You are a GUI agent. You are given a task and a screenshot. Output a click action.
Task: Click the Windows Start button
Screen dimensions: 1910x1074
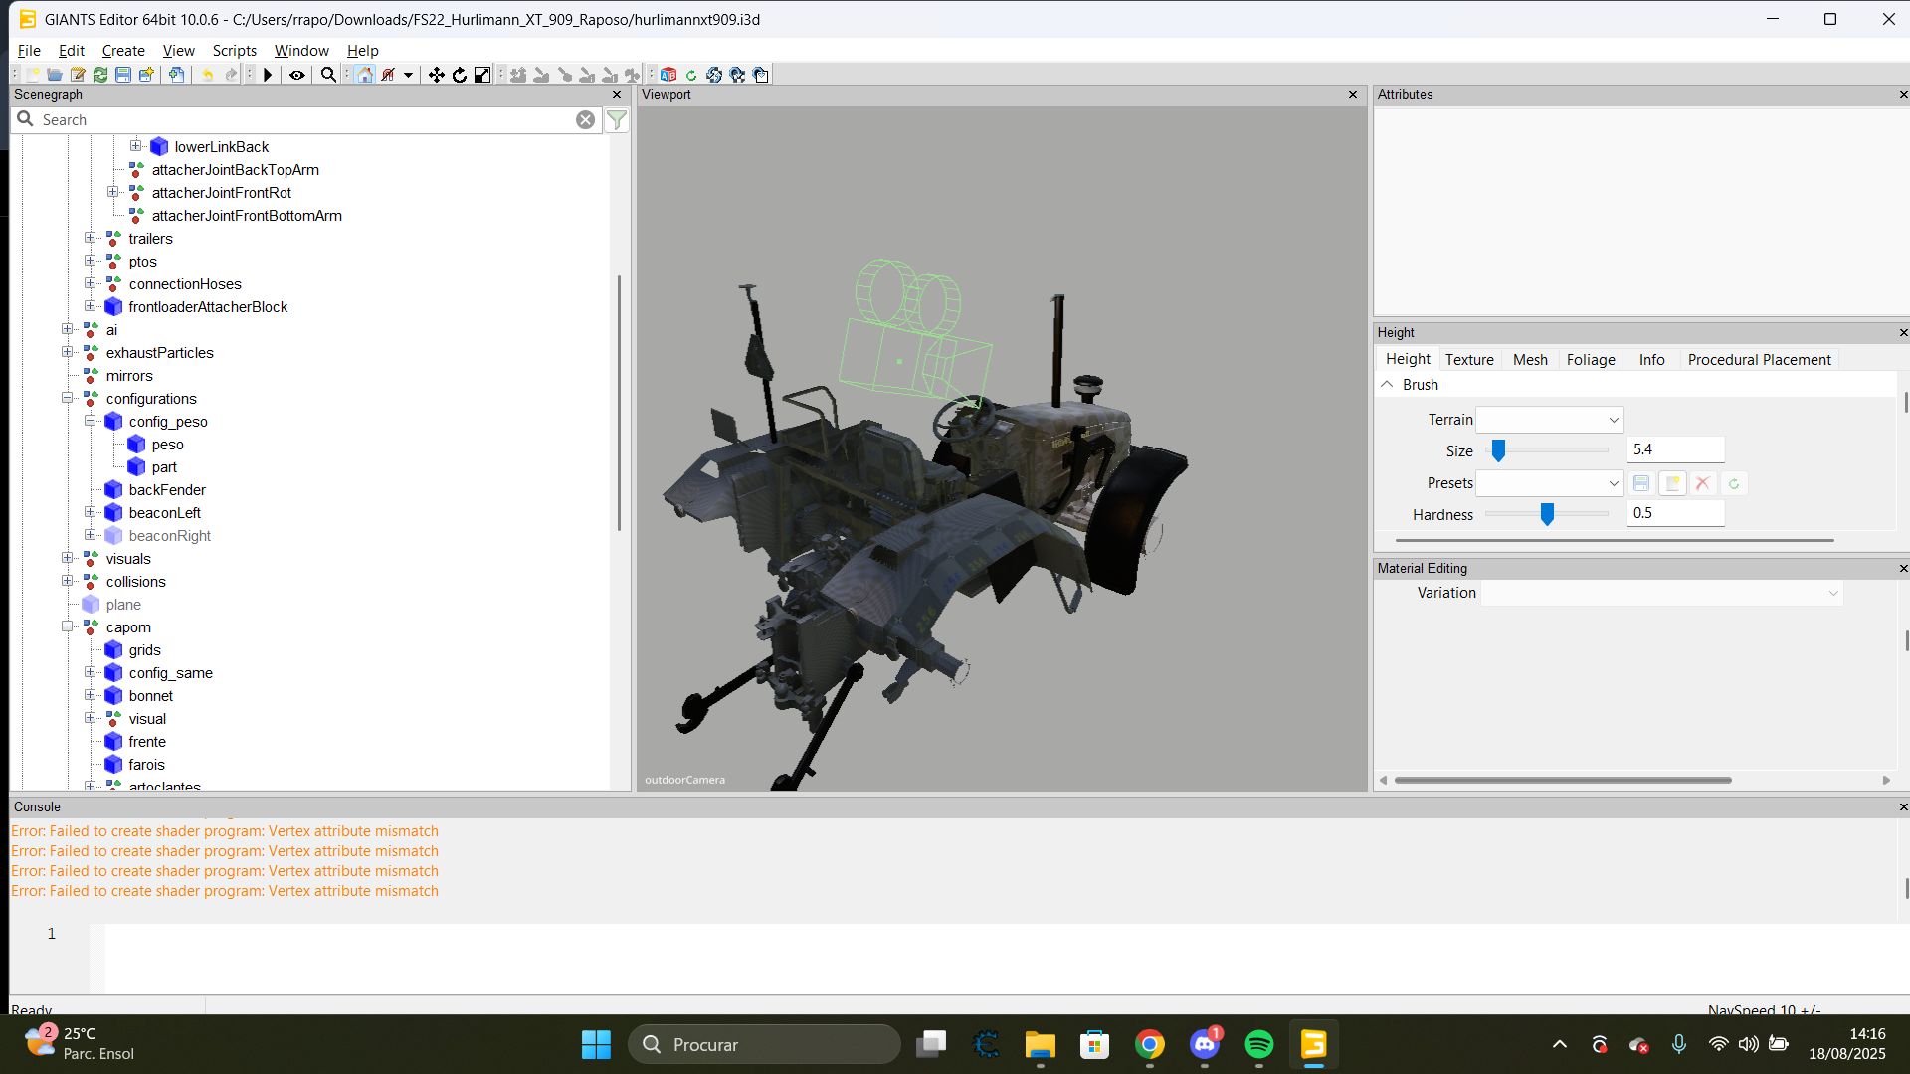tap(597, 1045)
